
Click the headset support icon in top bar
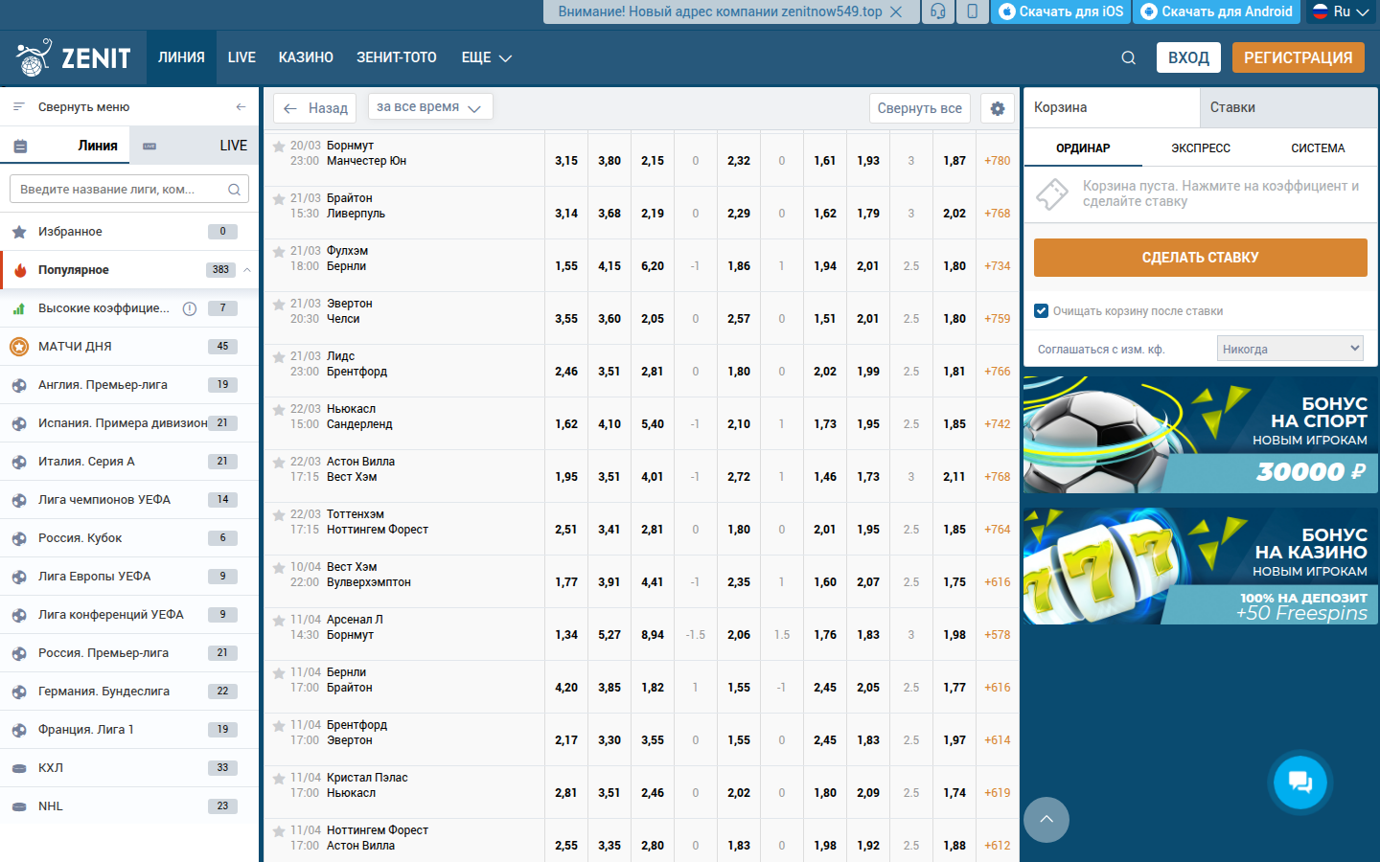click(x=937, y=12)
